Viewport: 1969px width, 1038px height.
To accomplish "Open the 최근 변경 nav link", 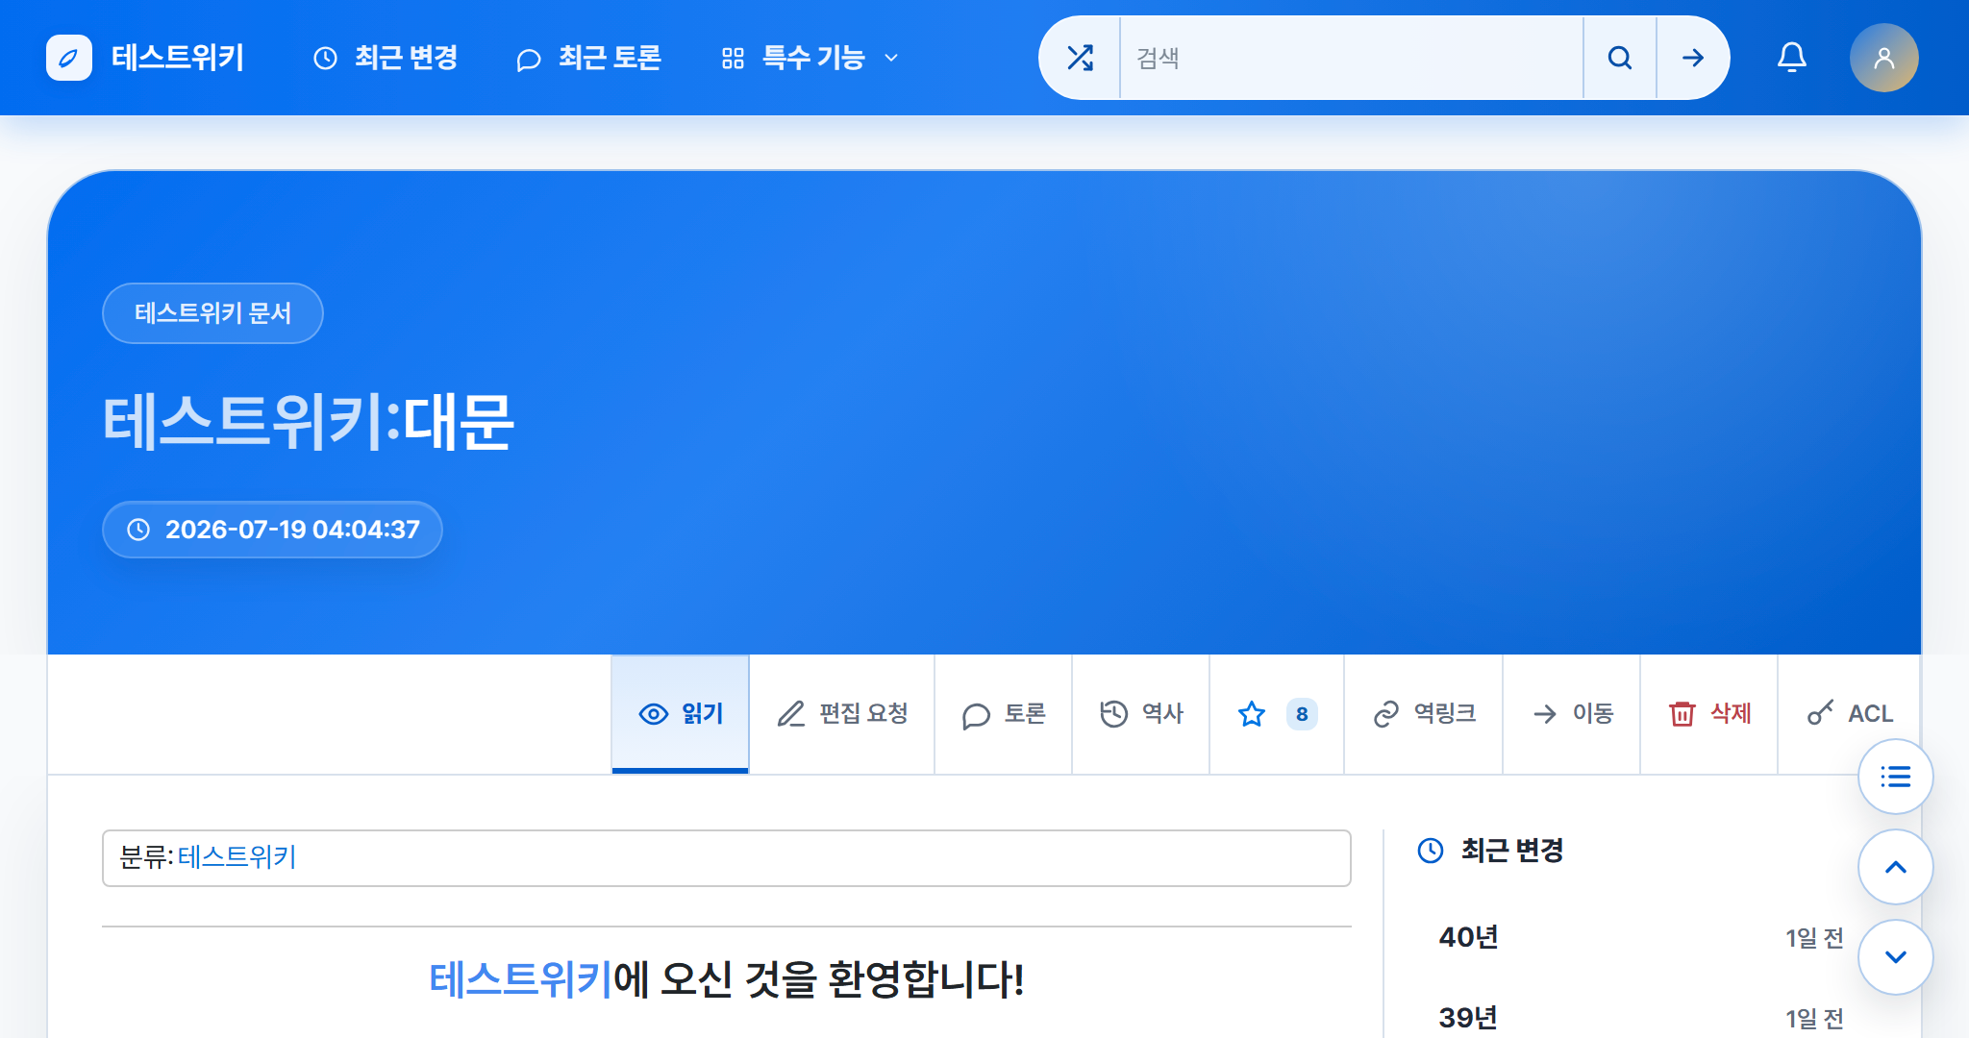I will 386,58.
